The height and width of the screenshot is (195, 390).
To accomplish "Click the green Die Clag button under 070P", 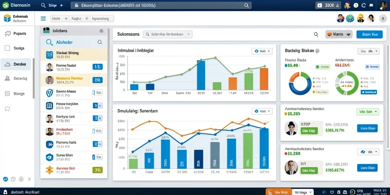I will tap(309, 131).
